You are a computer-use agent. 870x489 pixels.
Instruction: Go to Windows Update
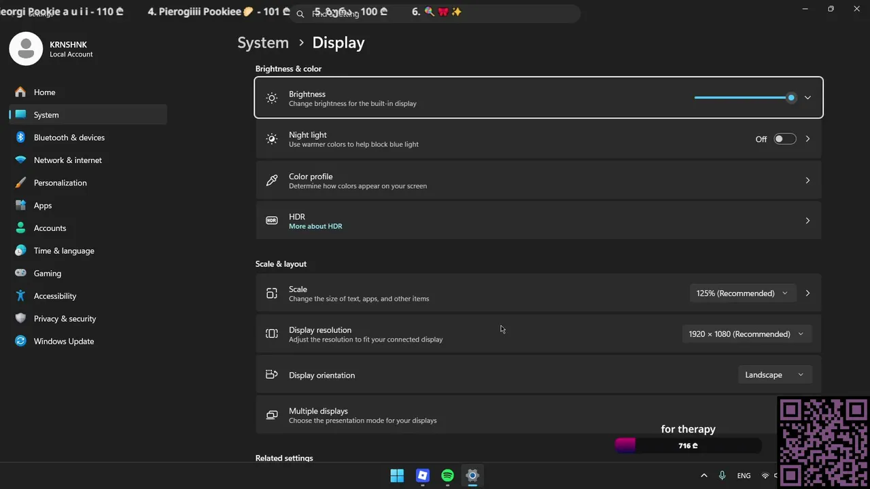coord(88,341)
